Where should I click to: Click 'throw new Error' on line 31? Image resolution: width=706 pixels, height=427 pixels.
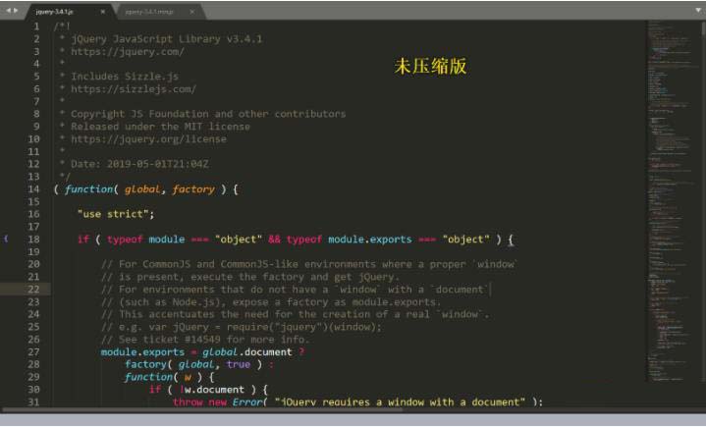(x=217, y=401)
